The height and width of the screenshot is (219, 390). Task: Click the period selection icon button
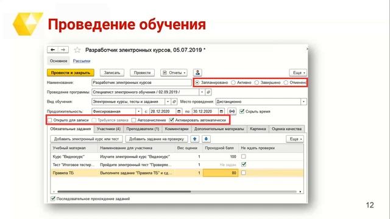232,111
